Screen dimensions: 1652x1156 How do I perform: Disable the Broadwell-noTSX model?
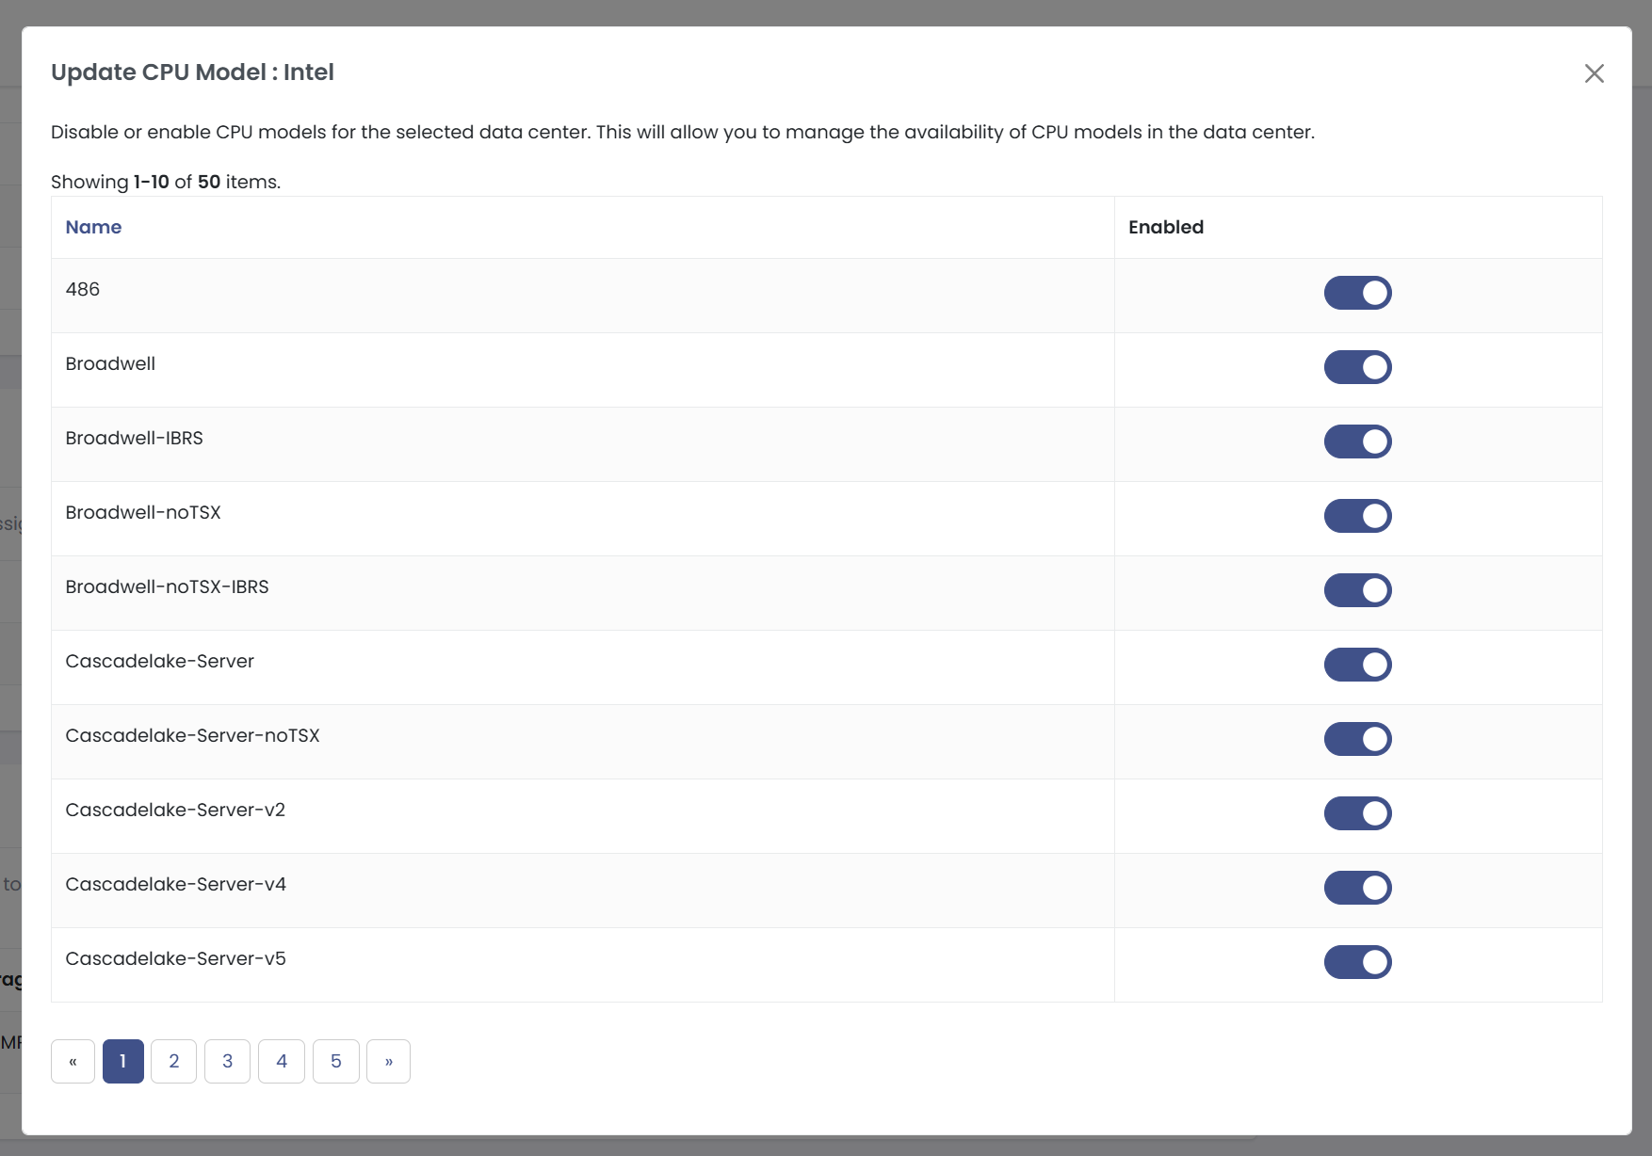1357,516
